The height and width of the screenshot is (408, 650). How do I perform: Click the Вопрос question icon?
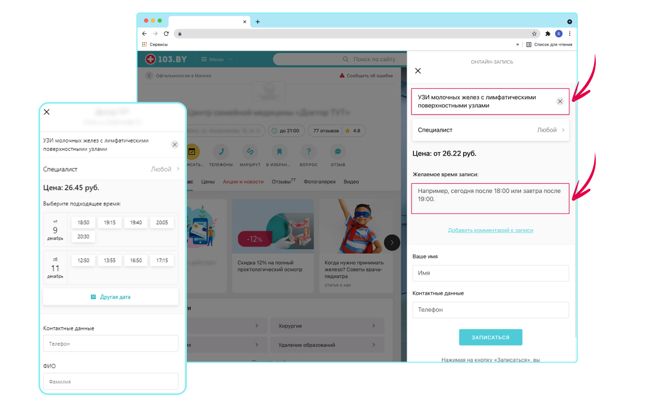309,152
